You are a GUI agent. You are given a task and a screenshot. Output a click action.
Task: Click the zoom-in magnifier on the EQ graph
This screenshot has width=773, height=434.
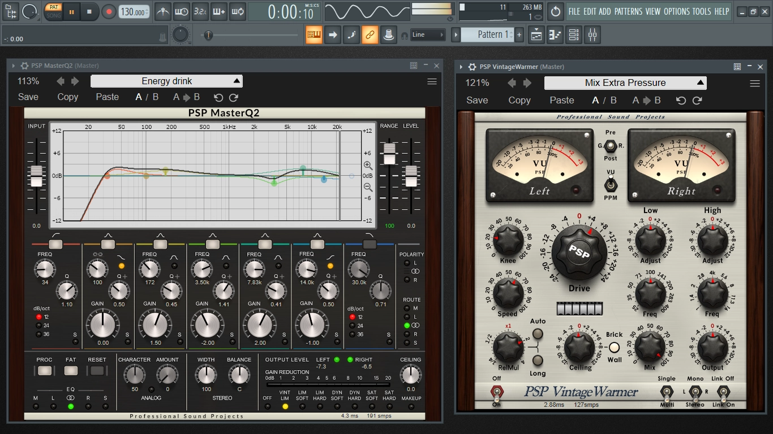(x=368, y=166)
